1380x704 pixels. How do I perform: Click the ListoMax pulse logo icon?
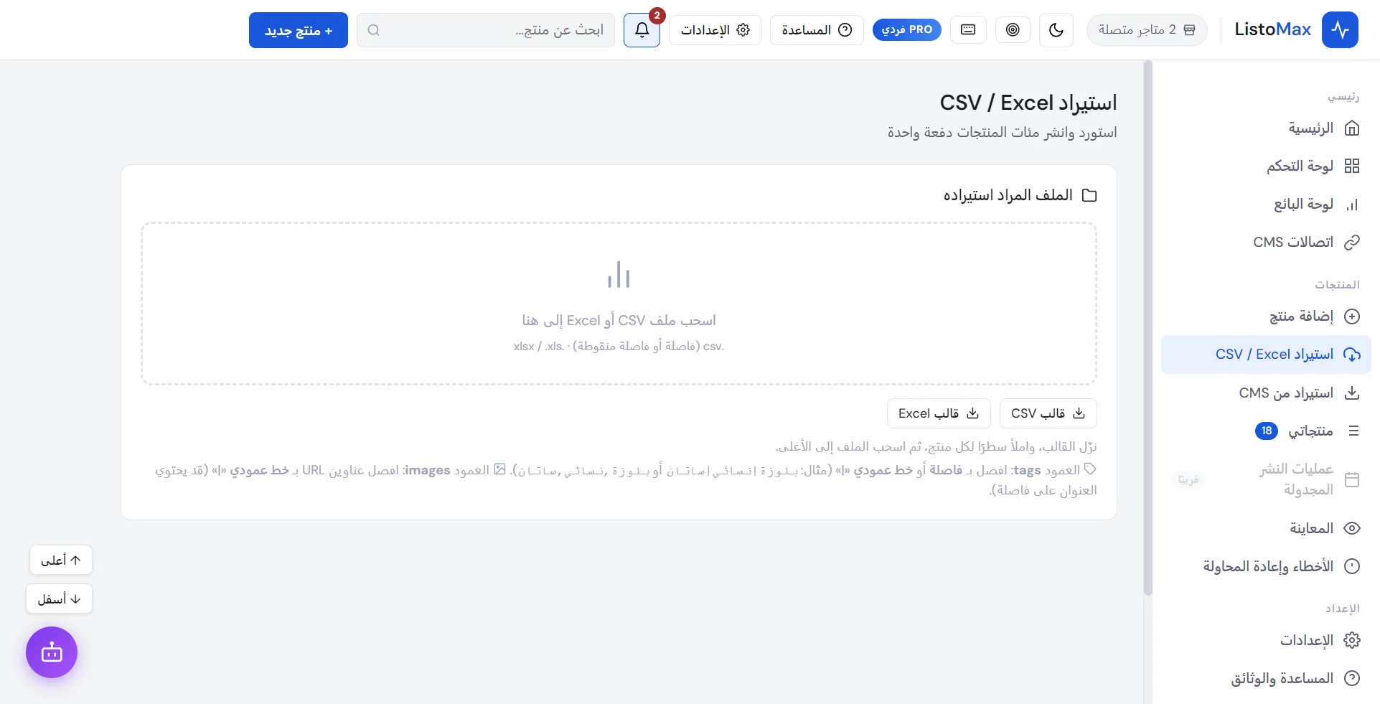[x=1340, y=30]
